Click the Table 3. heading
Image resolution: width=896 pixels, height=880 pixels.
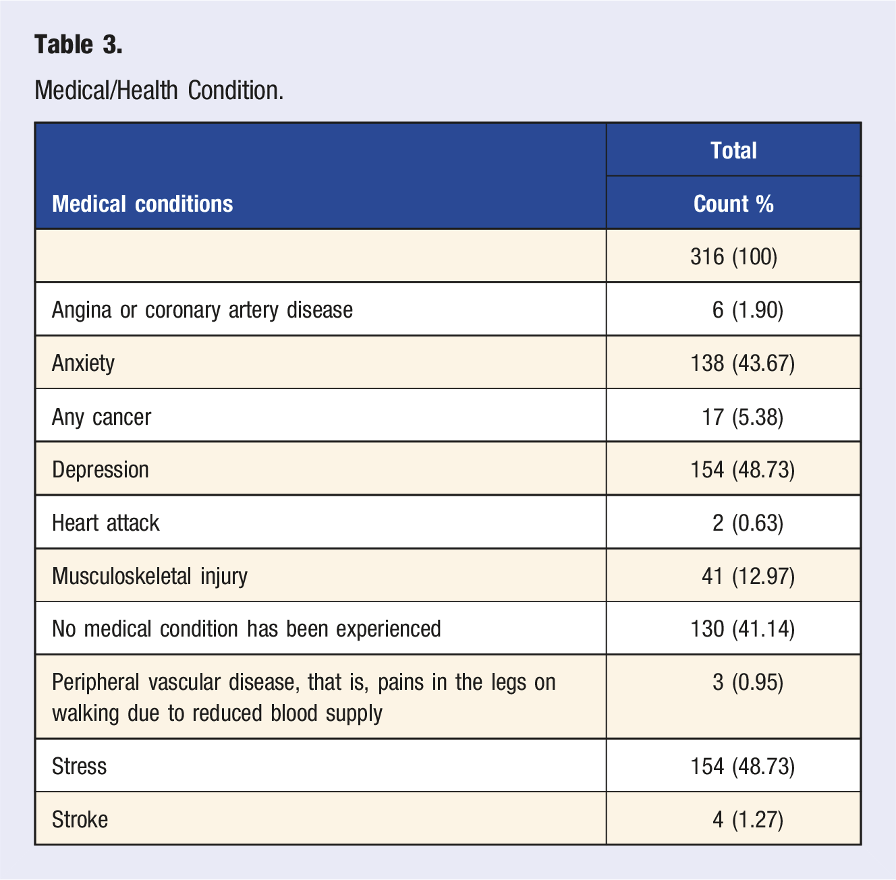pos(78,45)
